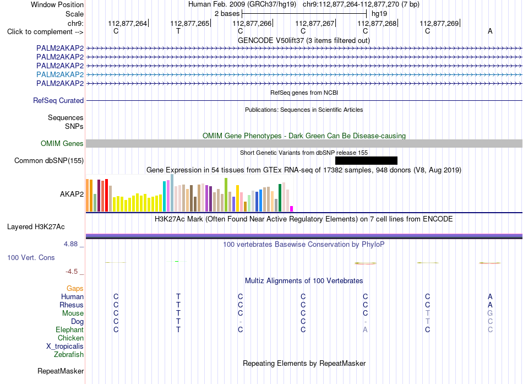Click the Layered H3K27Ac signal band
The height and width of the screenshot is (384, 523).
[x=304, y=236]
